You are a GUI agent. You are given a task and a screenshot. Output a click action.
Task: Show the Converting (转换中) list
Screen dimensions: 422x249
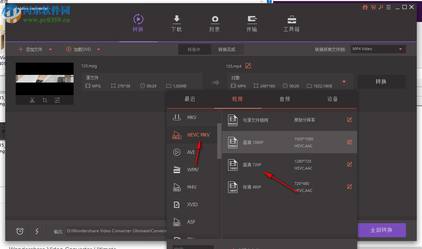click(194, 49)
